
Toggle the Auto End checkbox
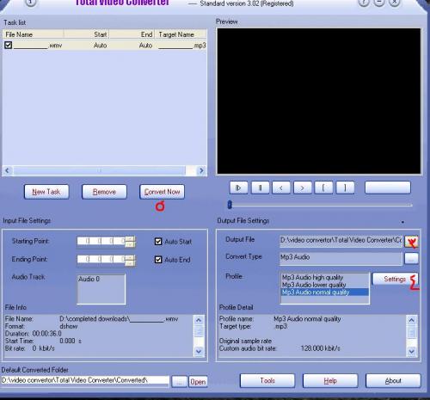click(158, 260)
